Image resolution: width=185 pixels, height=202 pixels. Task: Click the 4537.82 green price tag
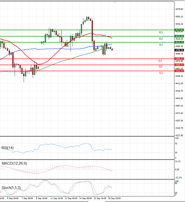coord(179,30)
